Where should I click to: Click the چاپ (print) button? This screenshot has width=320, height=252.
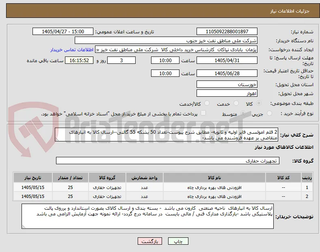click(178, 241)
